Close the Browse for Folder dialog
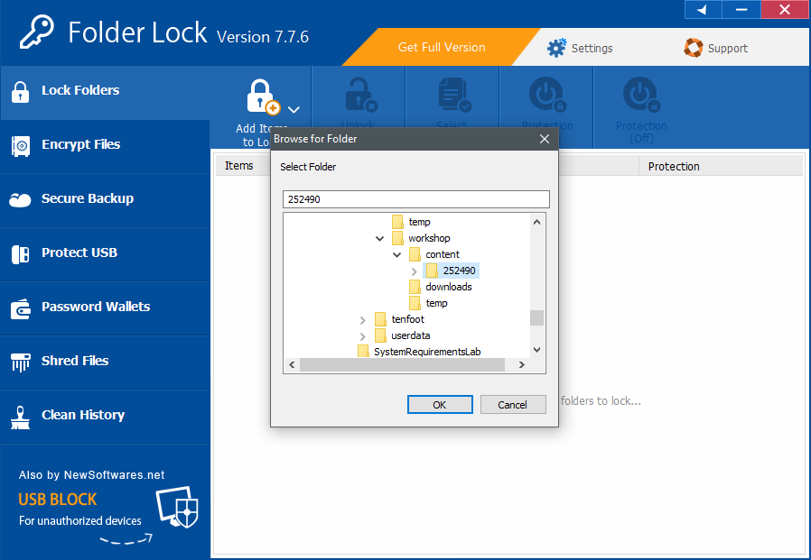The width and height of the screenshot is (811, 560). coord(544,139)
